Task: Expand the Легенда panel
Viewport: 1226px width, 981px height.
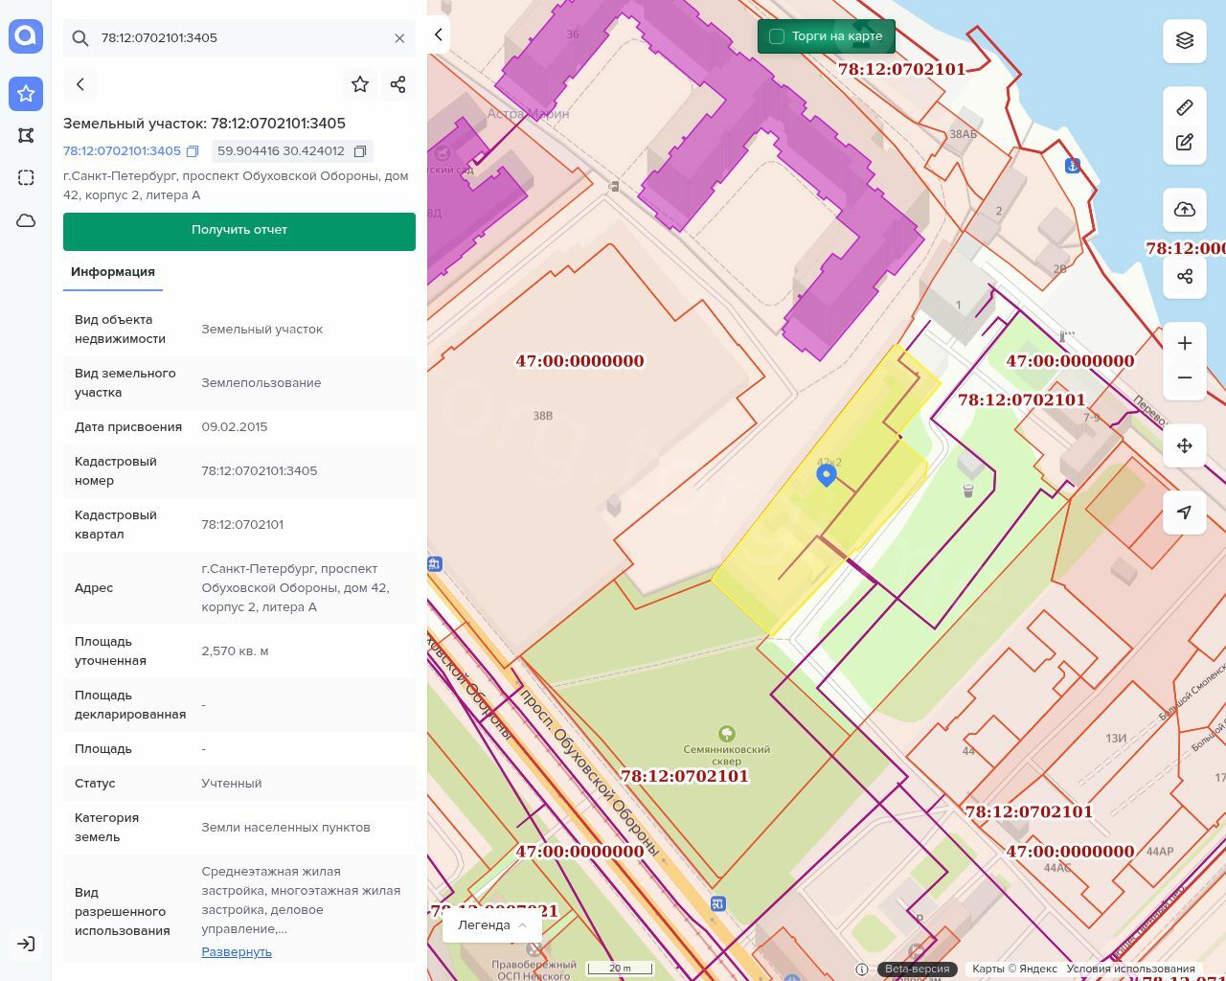Action: click(492, 924)
